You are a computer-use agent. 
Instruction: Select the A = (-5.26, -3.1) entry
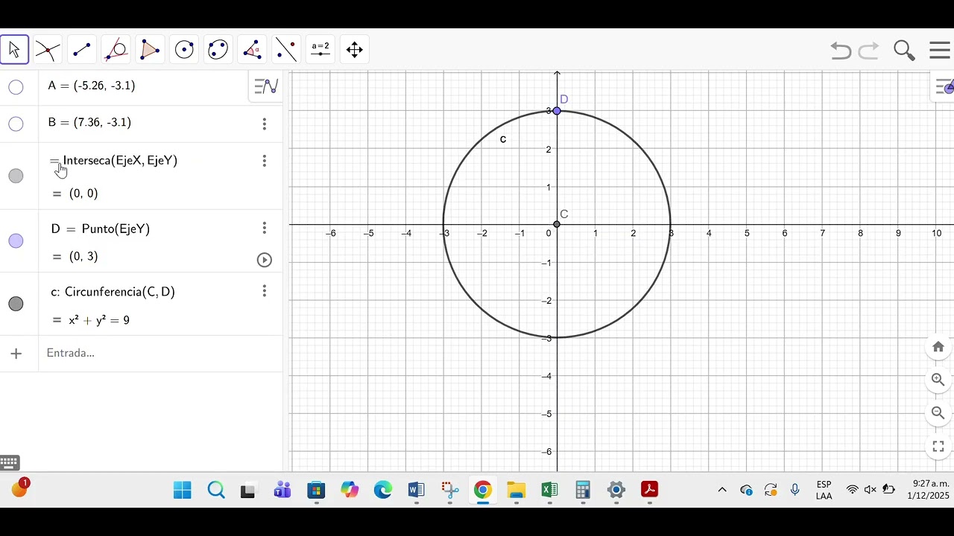pyautogui.click(x=92, y=86)
